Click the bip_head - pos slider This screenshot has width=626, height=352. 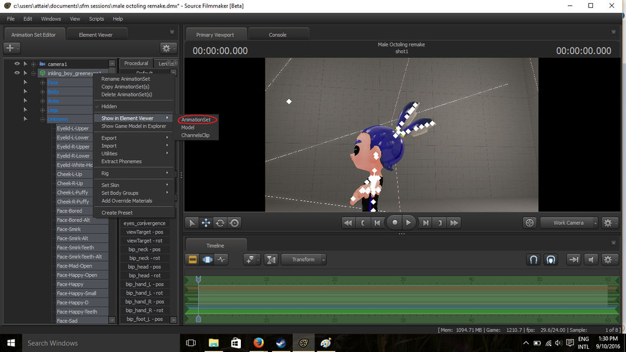(144, 266)
